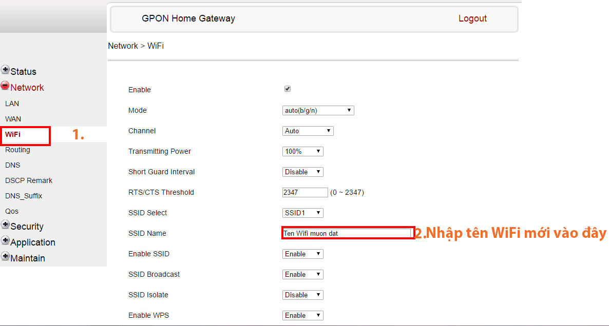This screenshot has height=326, width=609.
Task: Open the Status section label
Action: pyautogui.click(x=23, y=72)
